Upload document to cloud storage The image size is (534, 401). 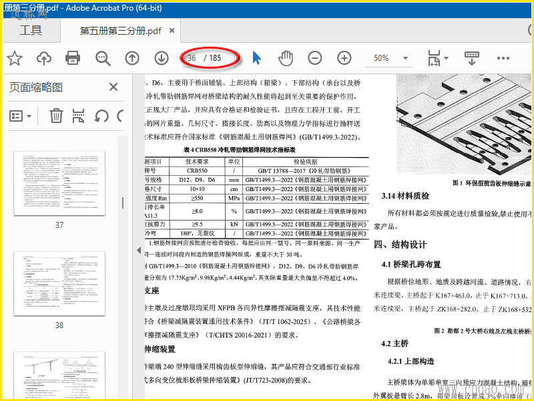[x=44, y=58]
